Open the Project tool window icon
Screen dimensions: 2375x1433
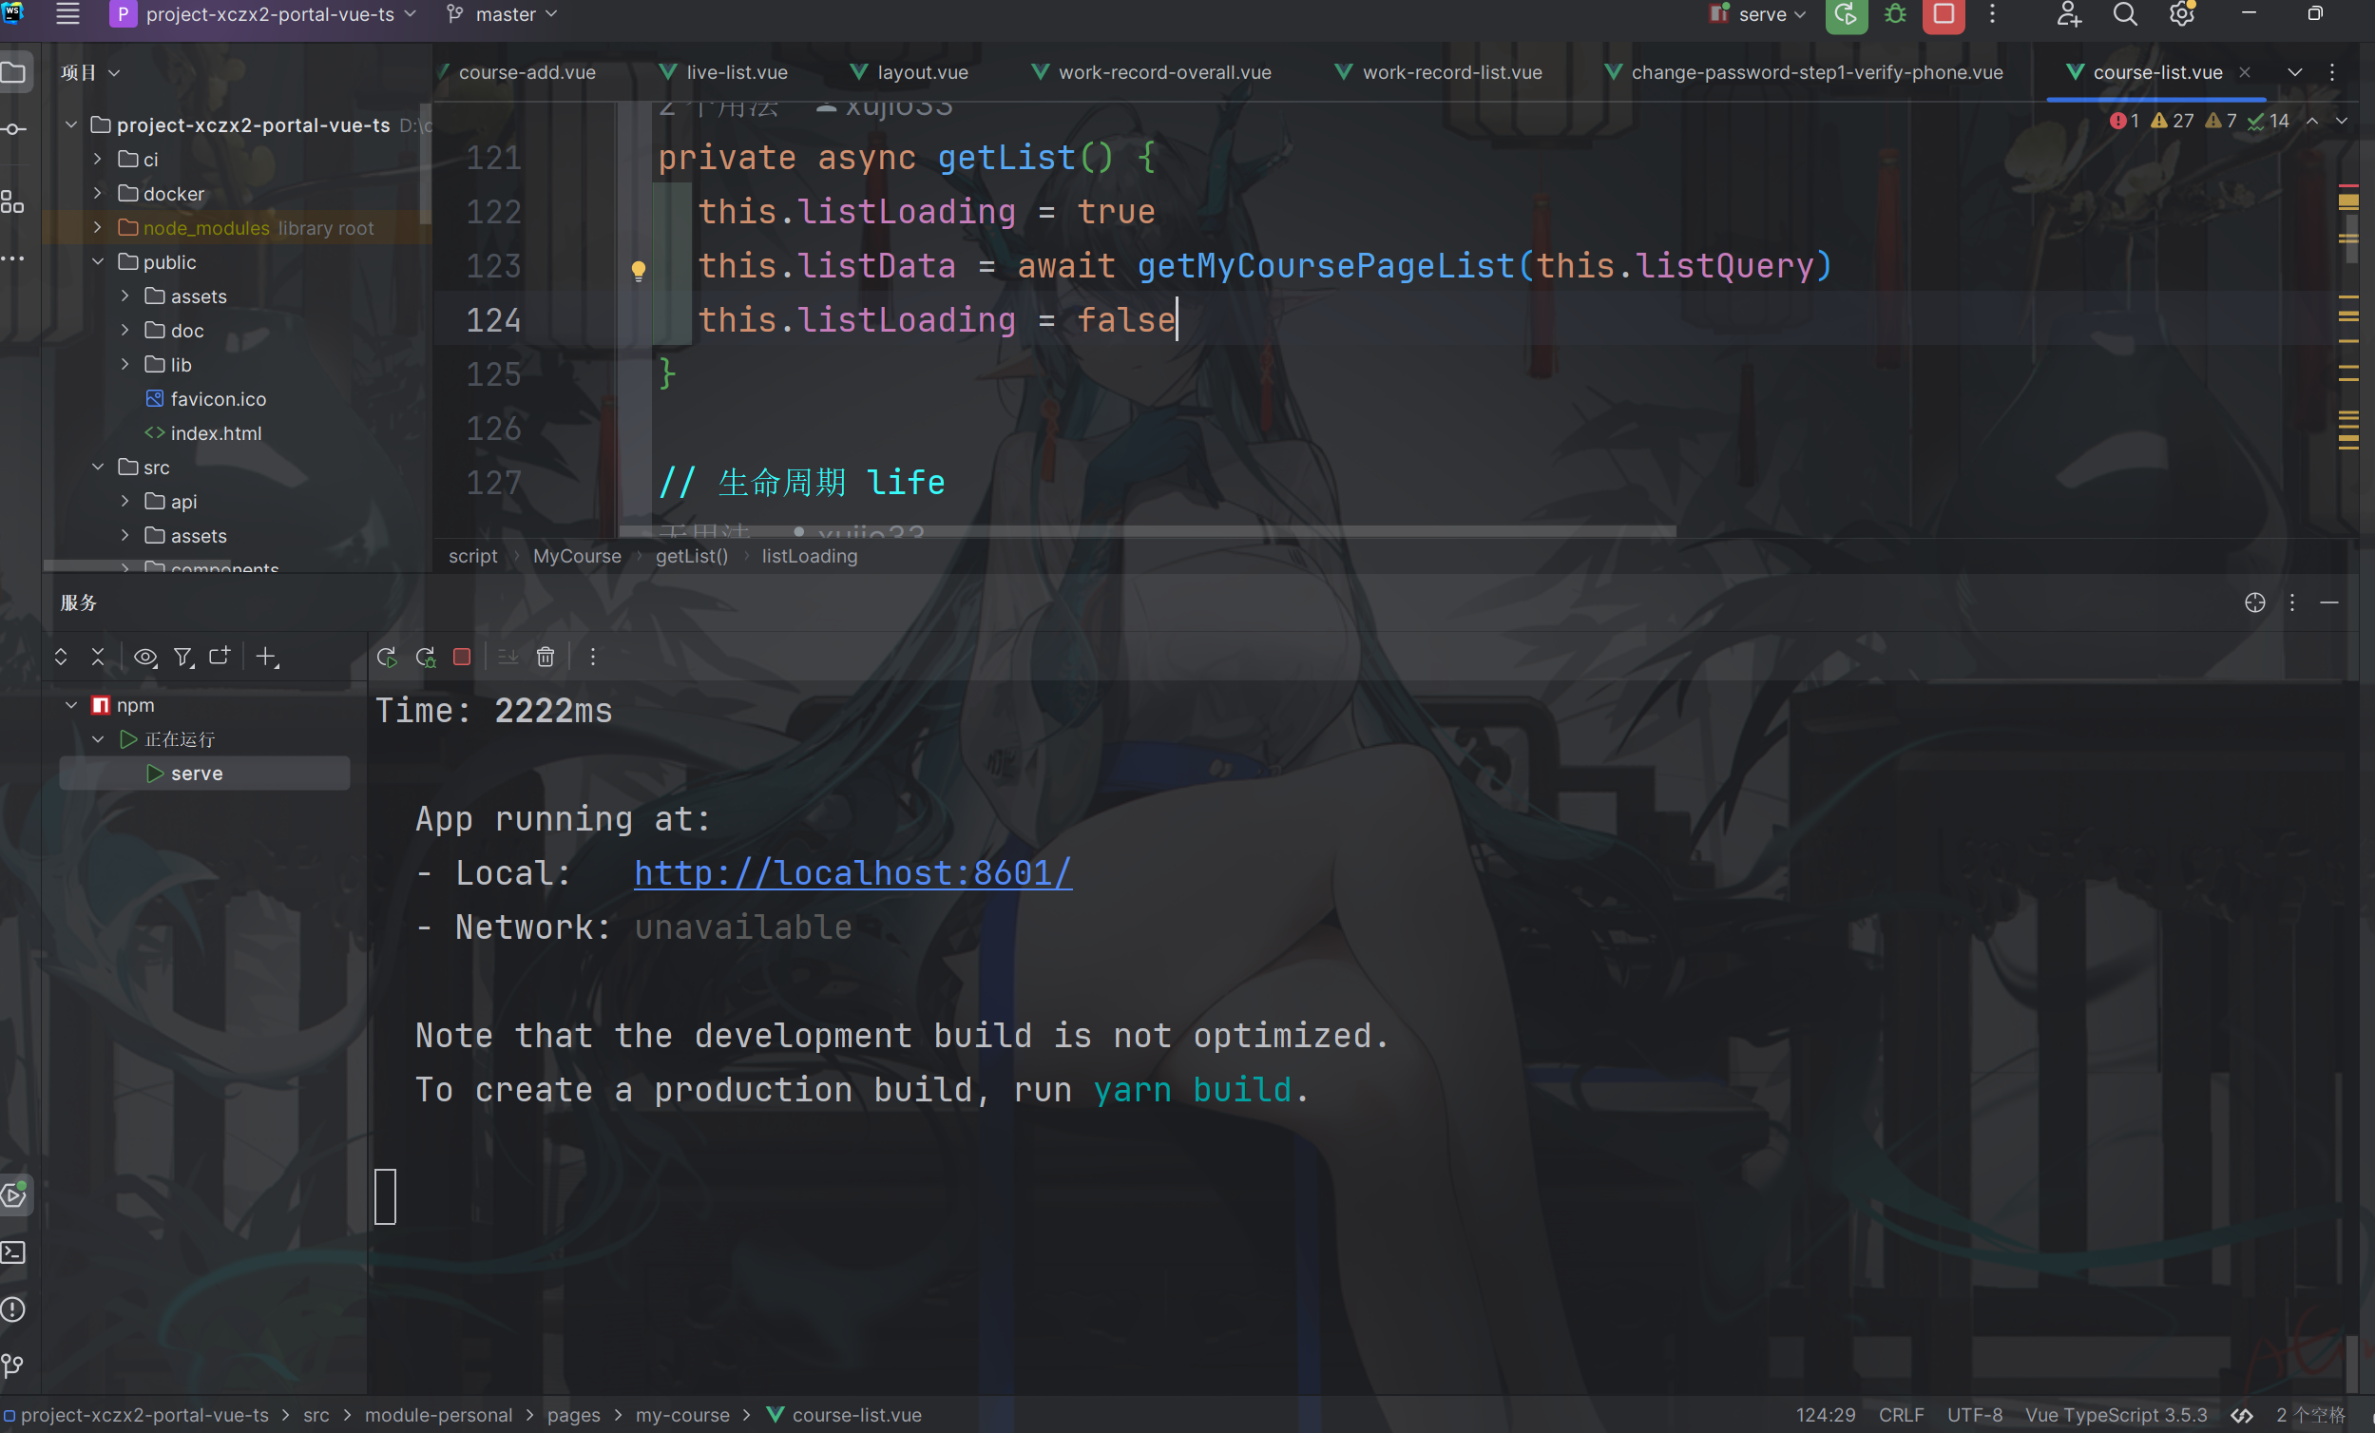(14, 73)
